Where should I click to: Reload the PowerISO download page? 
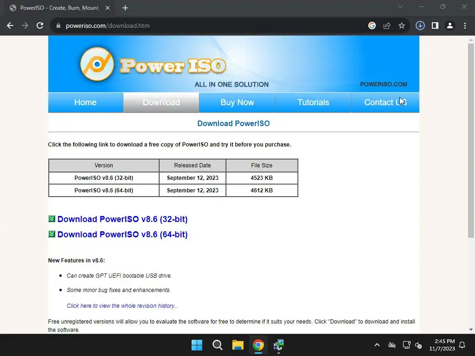click(40, 26)
